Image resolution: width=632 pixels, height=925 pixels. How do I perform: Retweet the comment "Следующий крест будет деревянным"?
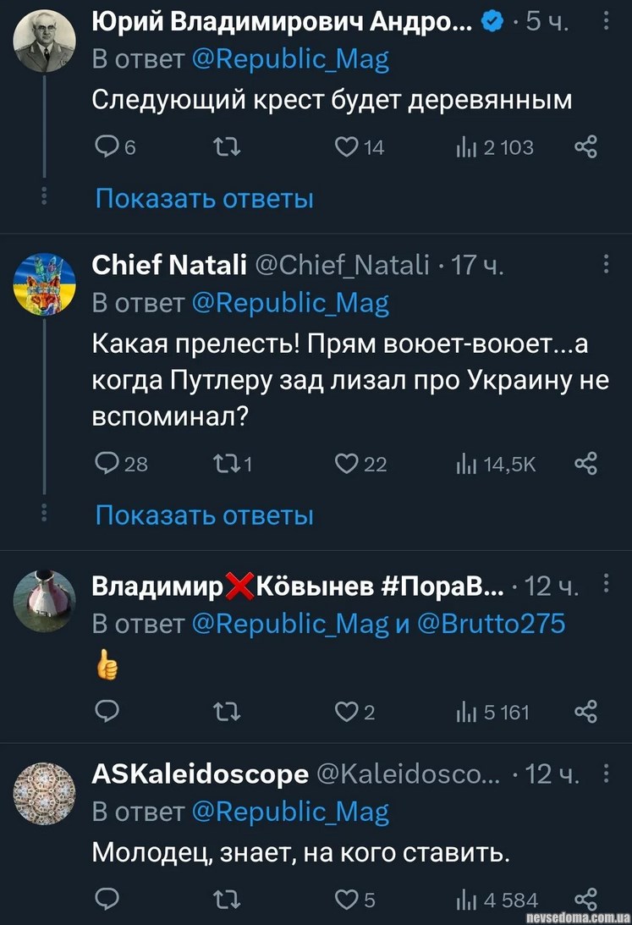coord(225,148)
